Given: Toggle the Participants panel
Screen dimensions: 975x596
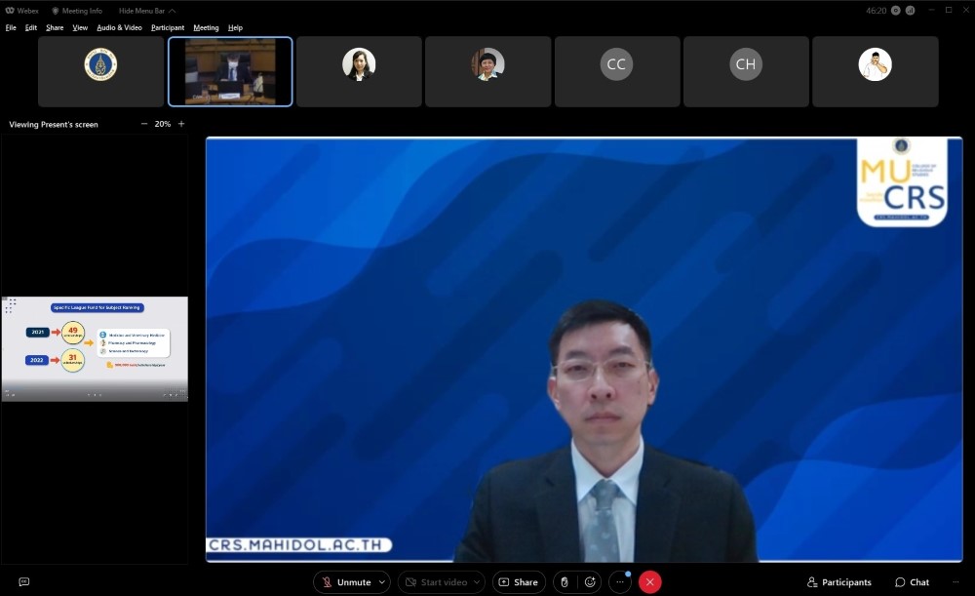Looking at the screenshot, I should pos(839,582).
